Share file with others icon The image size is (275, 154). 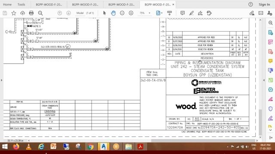tap(269, 13)
